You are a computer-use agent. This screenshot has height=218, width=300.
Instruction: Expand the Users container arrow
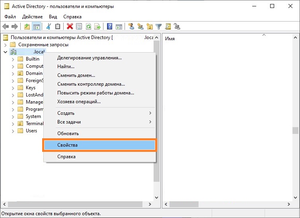click(x=13, y=131)
